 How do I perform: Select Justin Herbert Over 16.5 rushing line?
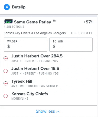(35, 69)
